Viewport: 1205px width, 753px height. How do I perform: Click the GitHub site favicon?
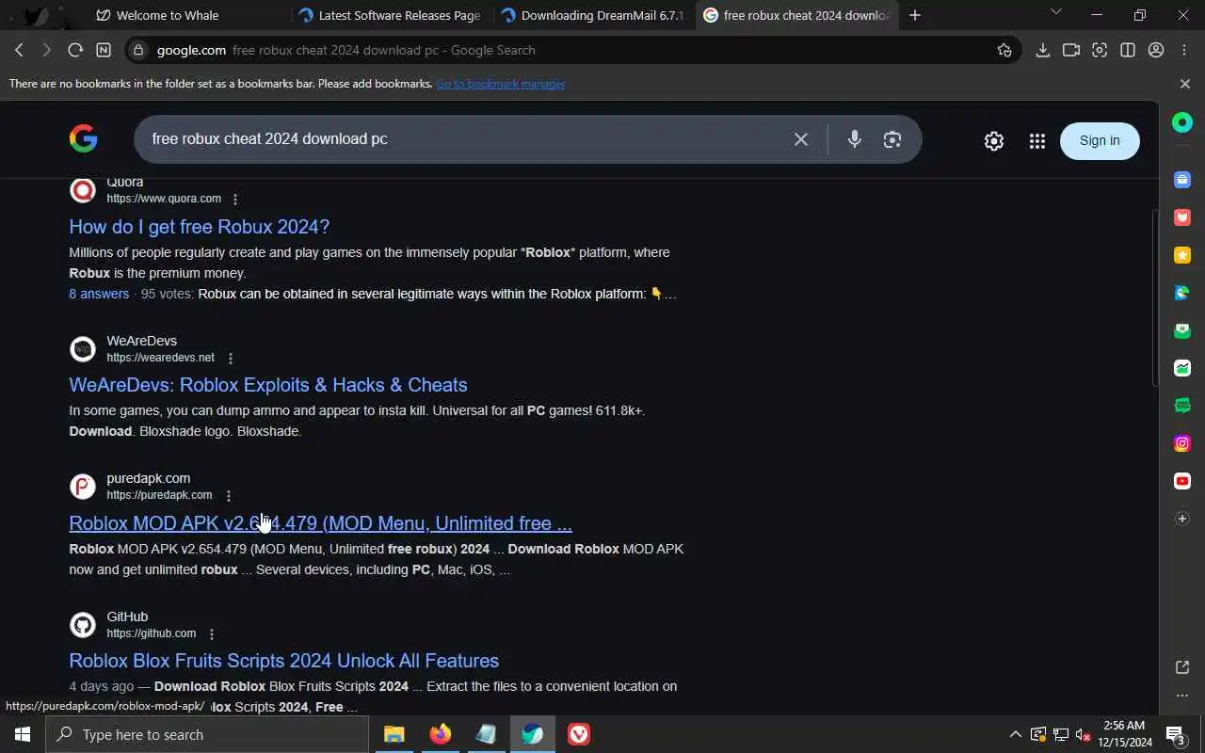[x=83, y=625]
